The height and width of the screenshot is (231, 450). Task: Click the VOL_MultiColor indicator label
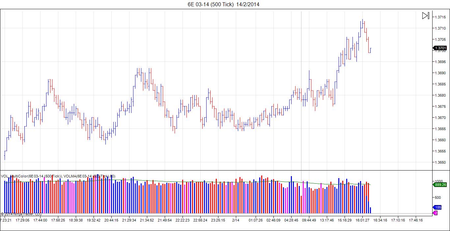(x=32, y=176)
